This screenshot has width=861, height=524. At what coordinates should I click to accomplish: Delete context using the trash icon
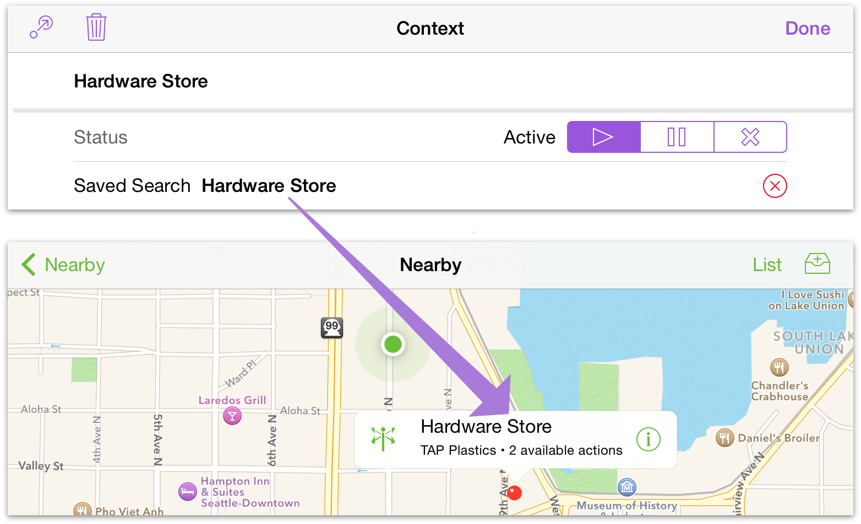point(96,27)
